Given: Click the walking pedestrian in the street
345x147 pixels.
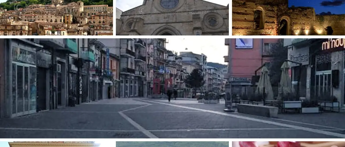Looking at the screenshot, I should click(x=170, y=95).
